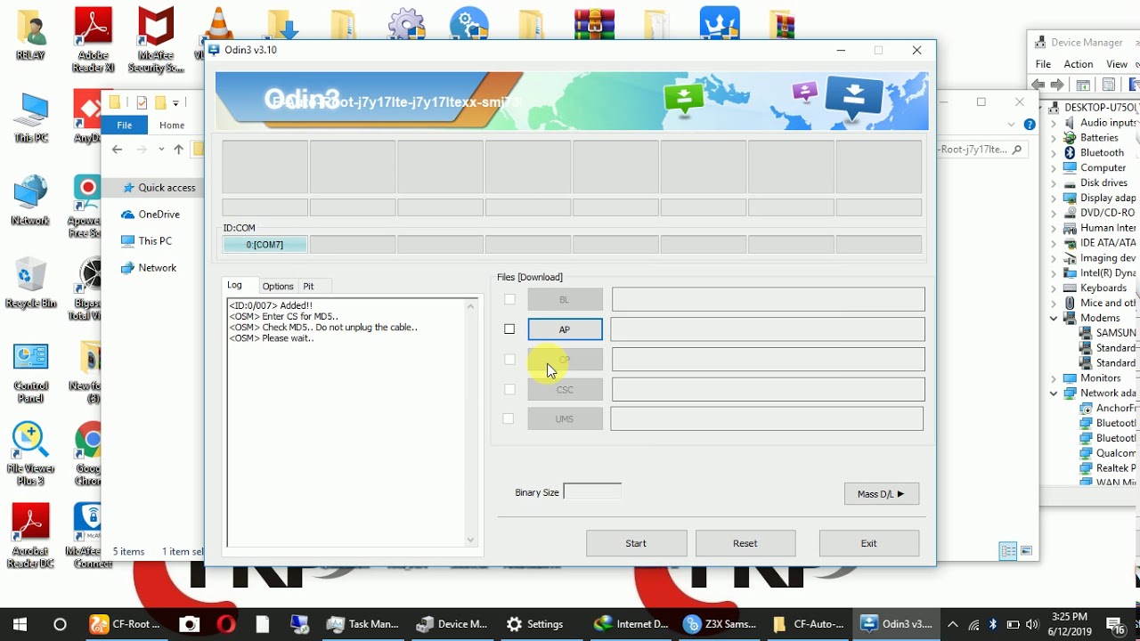Click the Reset button in Odin3

(745, 543)
